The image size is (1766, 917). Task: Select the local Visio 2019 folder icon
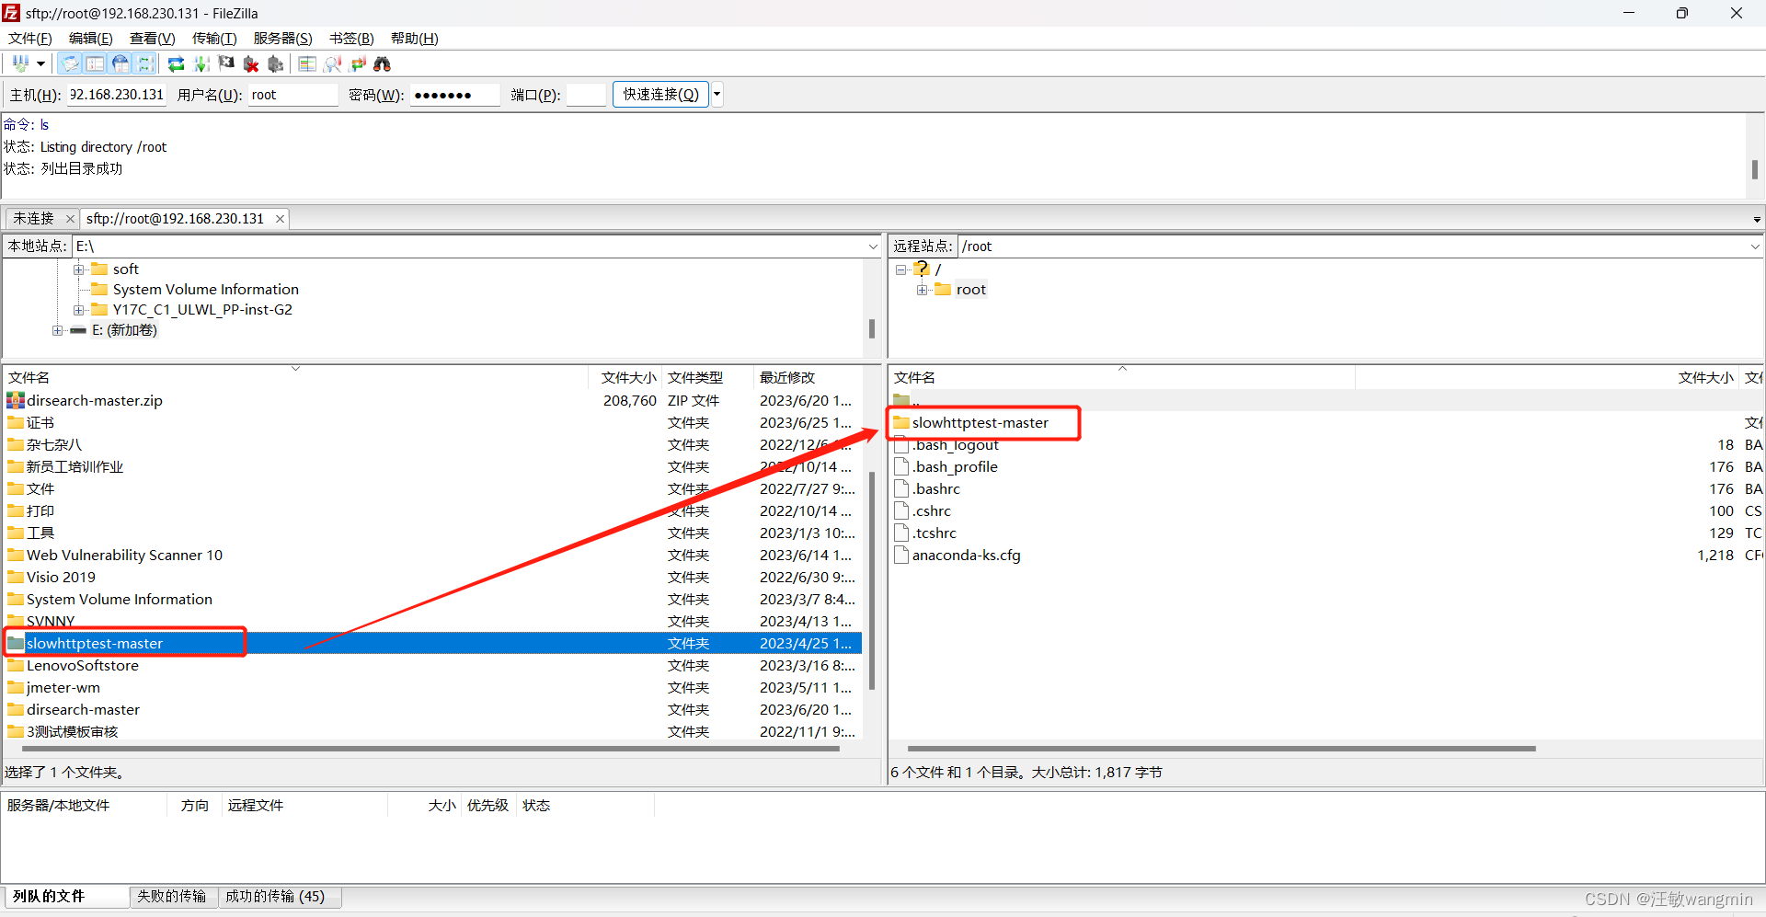tap(16, 578)
